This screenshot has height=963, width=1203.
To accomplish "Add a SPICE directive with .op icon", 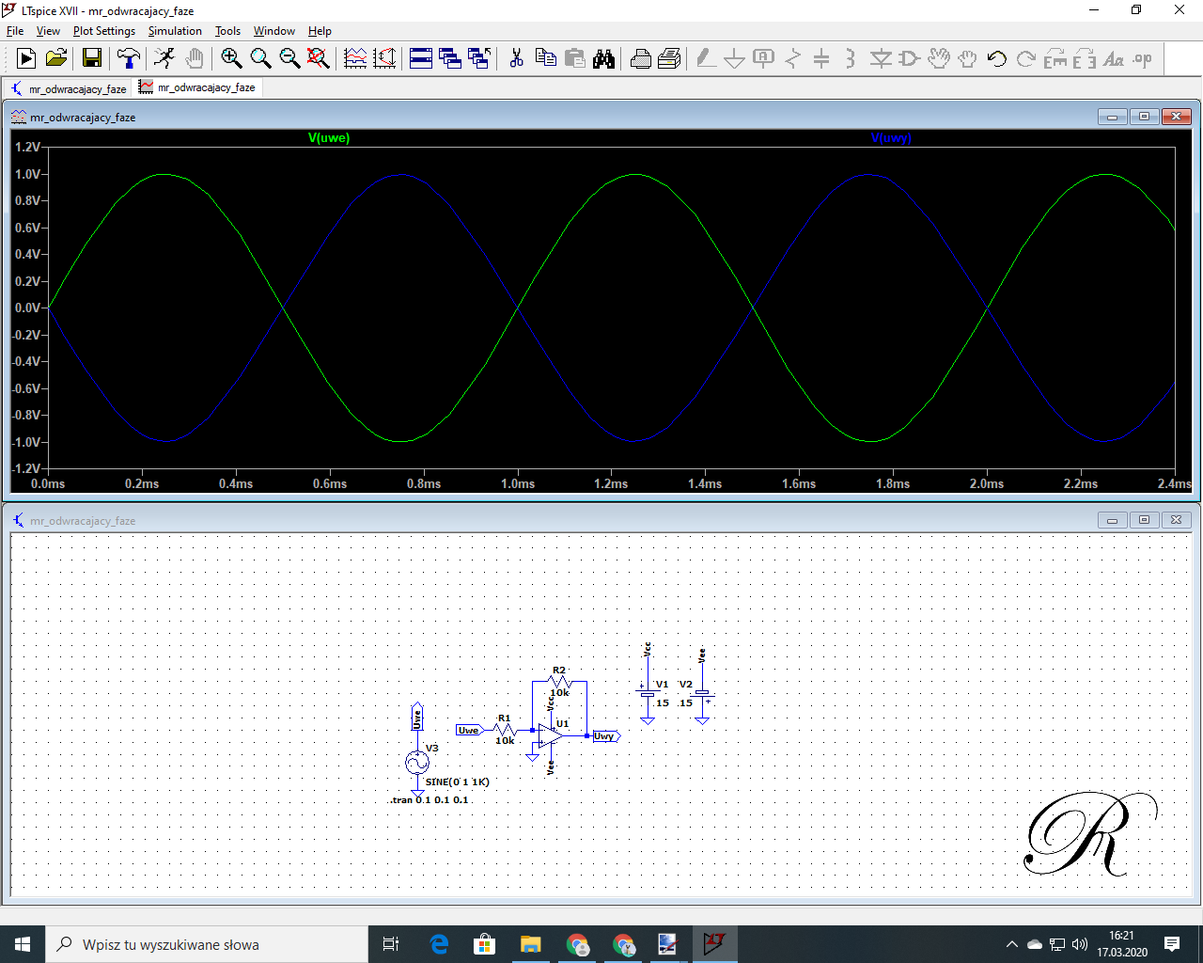I will [1143, 58].
